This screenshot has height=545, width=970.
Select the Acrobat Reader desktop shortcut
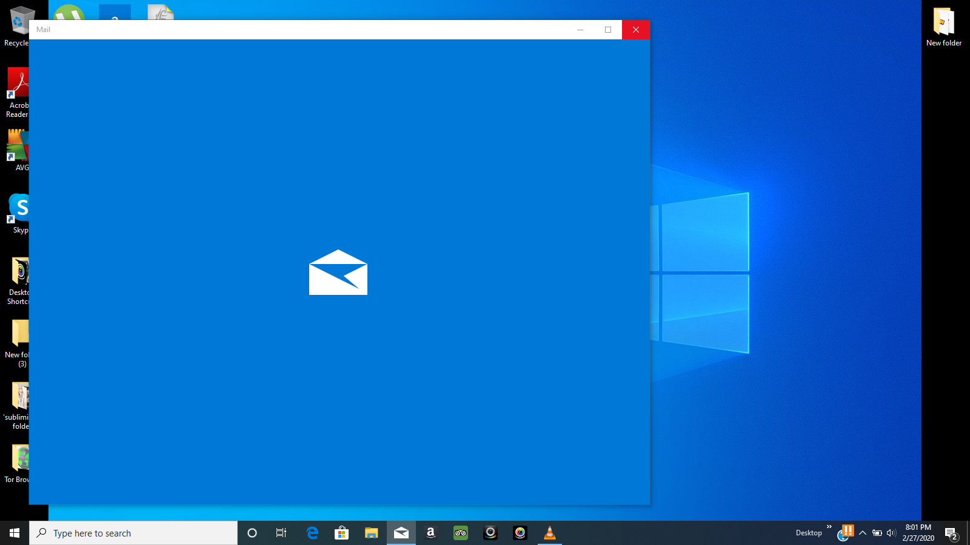pyautogui.click(x=17, y=93)
